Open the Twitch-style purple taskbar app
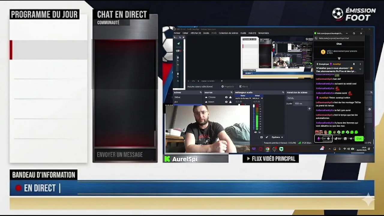This screenshot has width=384, height=216. pos(254,149)
